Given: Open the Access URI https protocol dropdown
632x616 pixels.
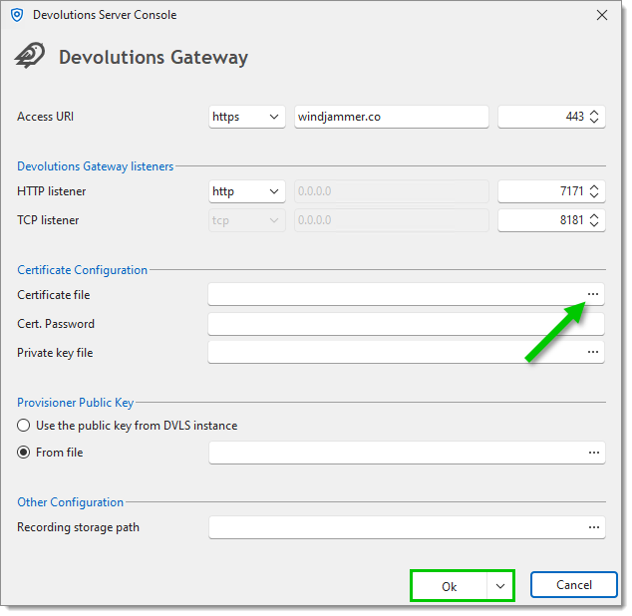Looking at the screenshot, I should 246,117.
